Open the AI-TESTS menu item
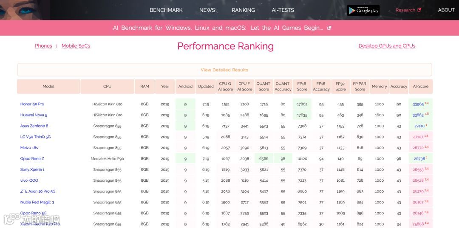Viewport: 459px width, 228px height. click(x=283, y=10)
